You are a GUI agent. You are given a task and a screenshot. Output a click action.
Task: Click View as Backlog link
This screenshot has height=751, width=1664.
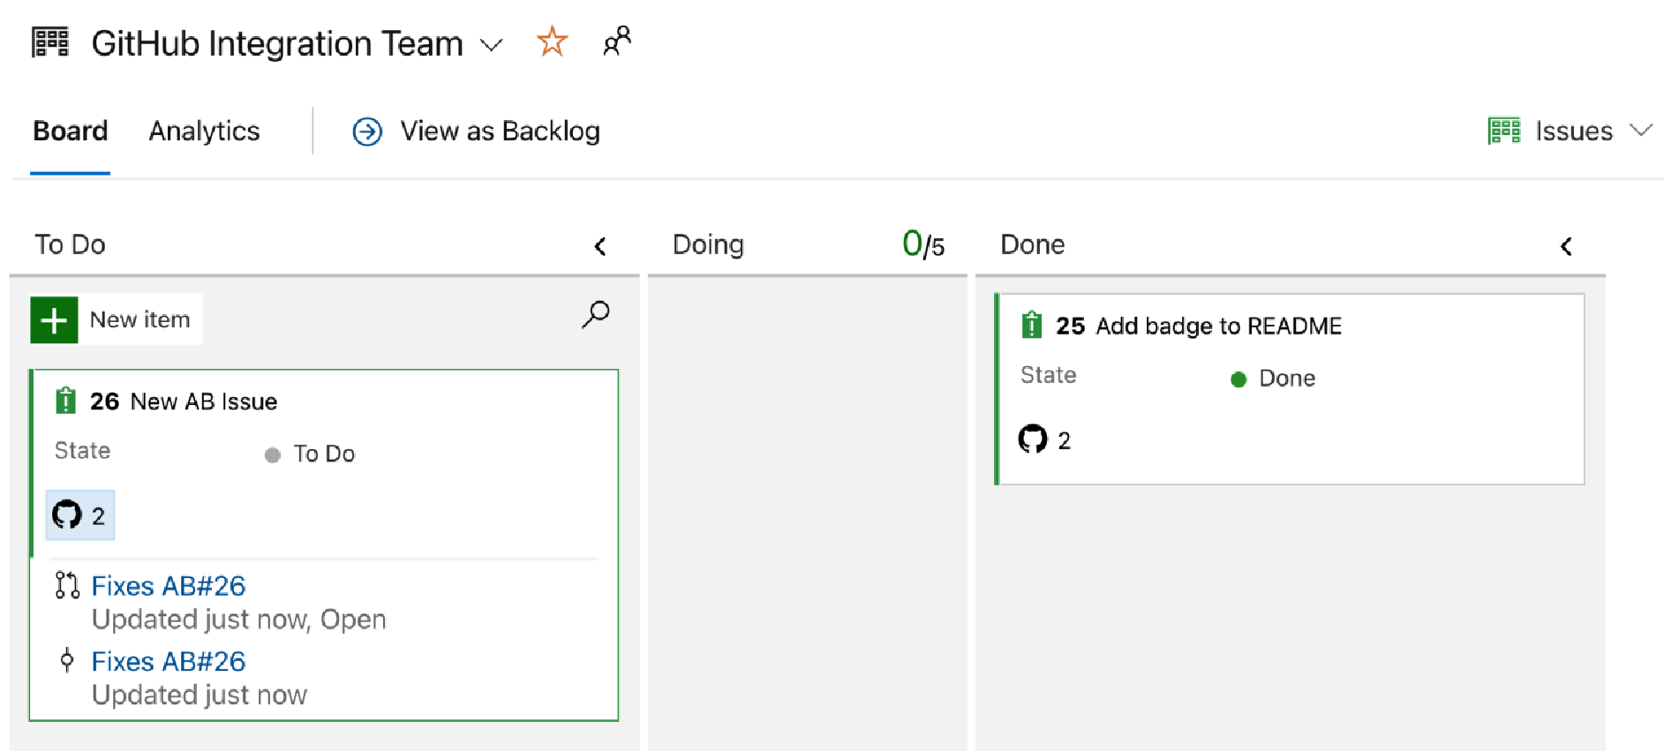click(x=500, y=131)
